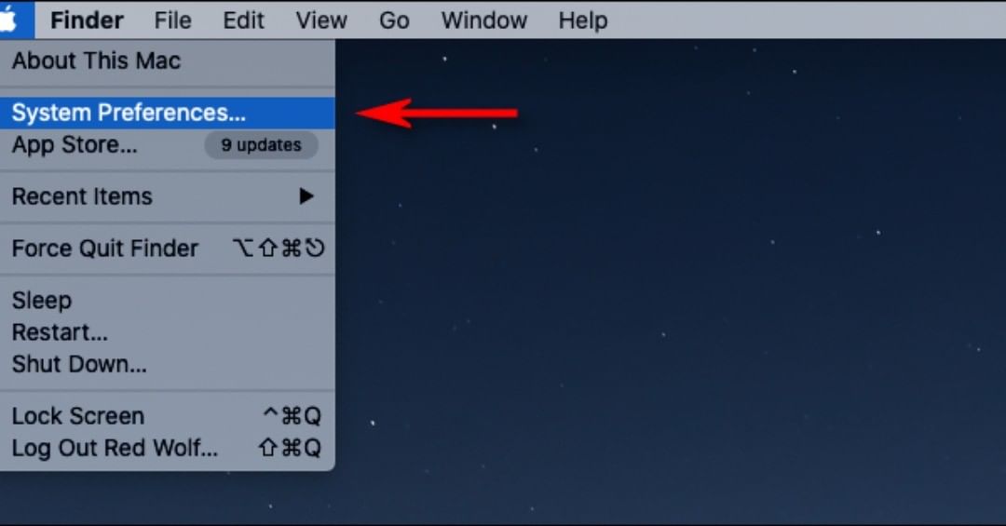Viewport: 1006px width, 526px height.
Task: Click the 9 updates badge
Action: 261,145
